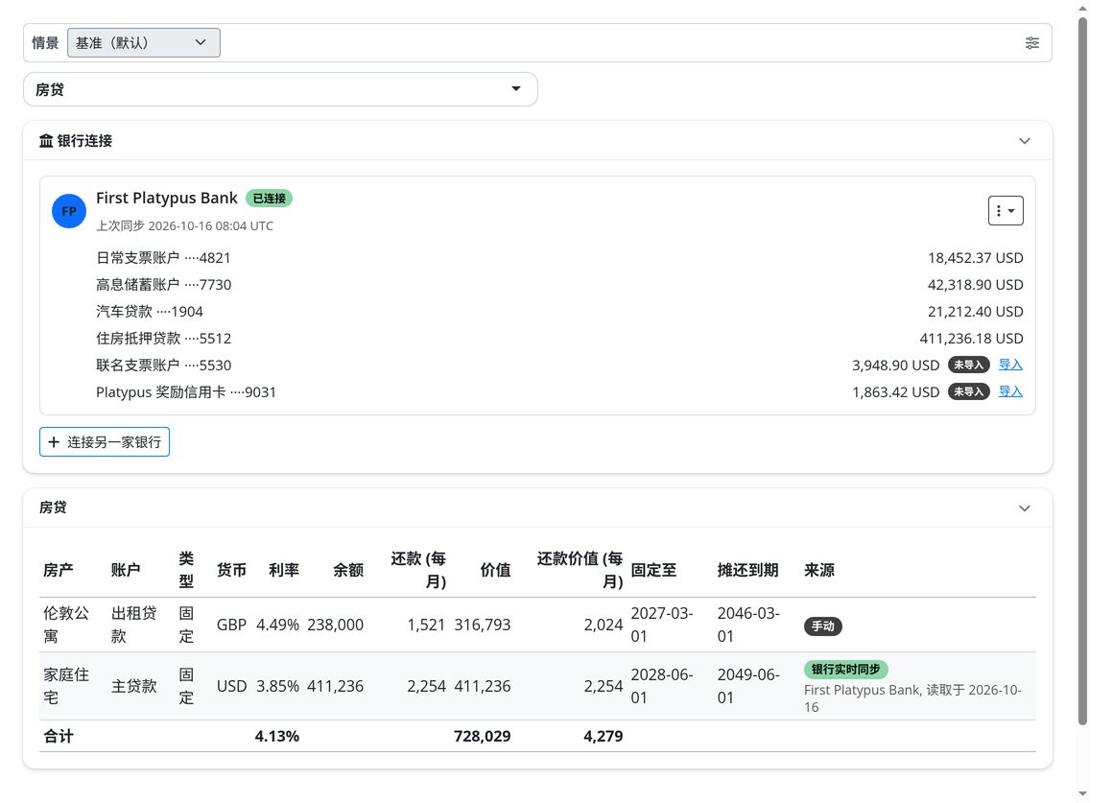Click the 银行实时同步 source badge
1113x803 pixels.
(x=845, y=669)
